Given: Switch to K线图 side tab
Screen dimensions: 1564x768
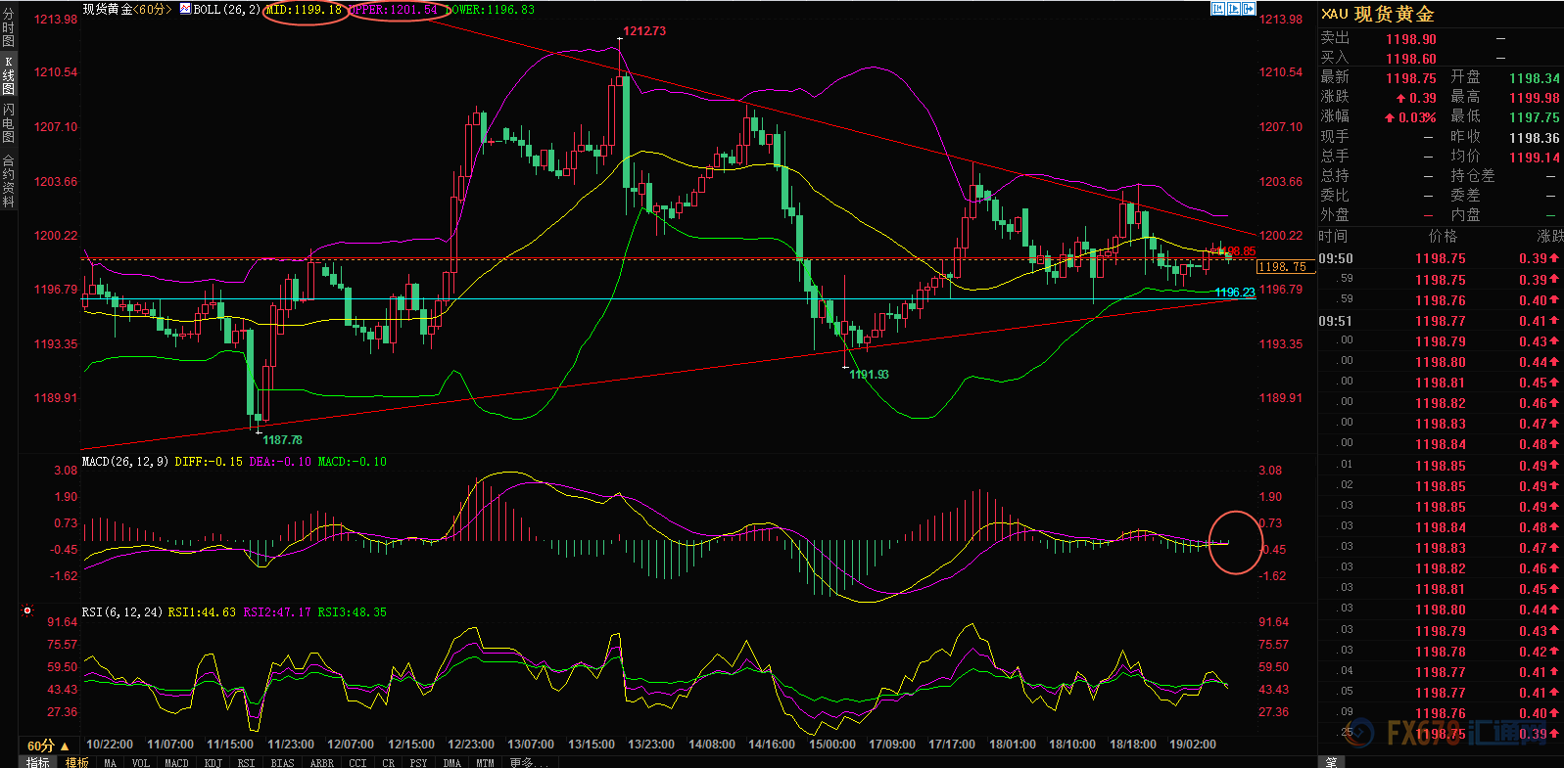Looking at the screenshot, I should click(9, 75).
